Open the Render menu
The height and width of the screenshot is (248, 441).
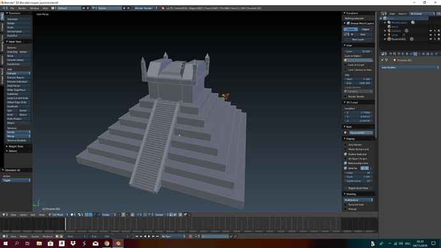click(x=22, y=8)
